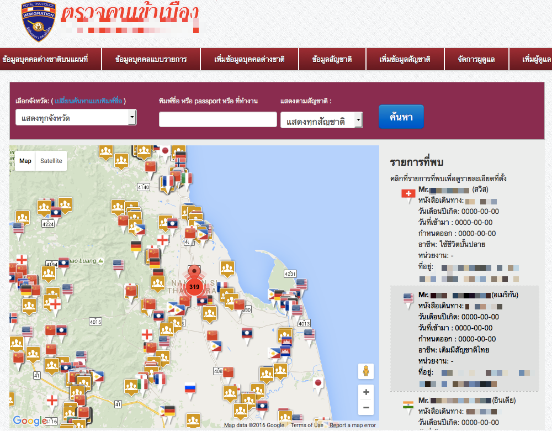552x431 pixels.
Task: Switch map to Map view
Action: [25, 161]
